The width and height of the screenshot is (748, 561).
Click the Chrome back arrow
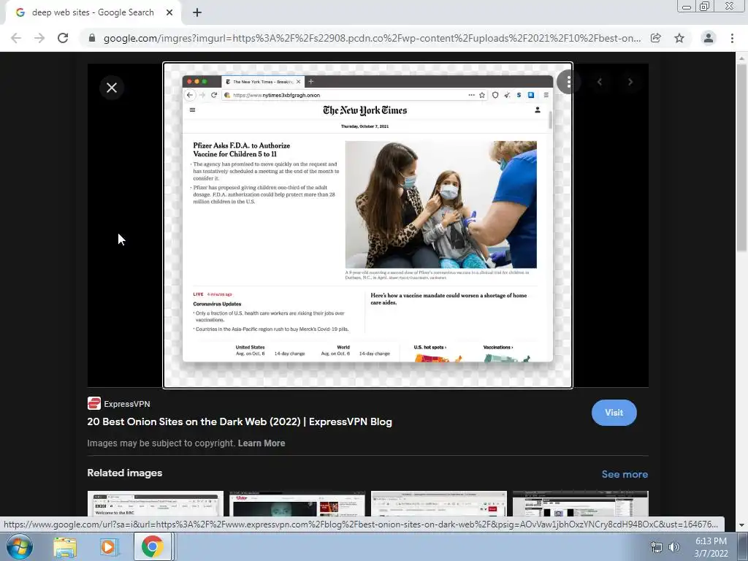click(16, 38)
